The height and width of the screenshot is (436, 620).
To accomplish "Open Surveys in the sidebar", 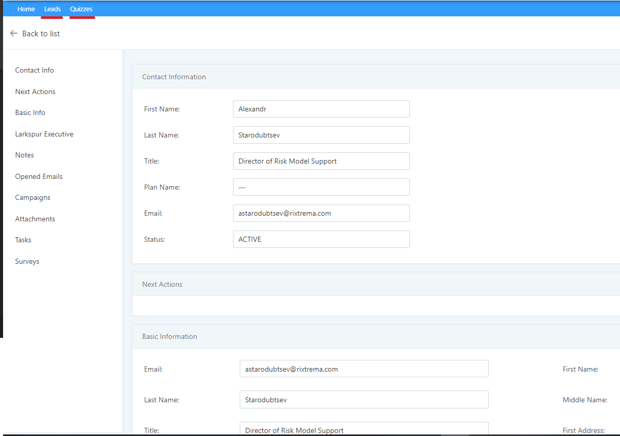I will 27,261.
